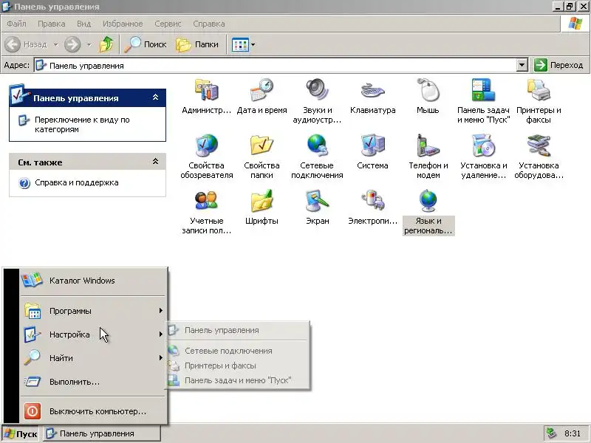The height and width of the screenshot is (443, 591).
Task: Open Сетевые подключения icon in icon grid
Action: point(317,156)
